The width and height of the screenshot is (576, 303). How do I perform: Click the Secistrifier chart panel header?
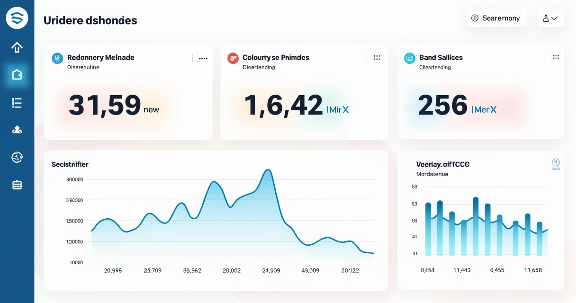tap(69, 164)
